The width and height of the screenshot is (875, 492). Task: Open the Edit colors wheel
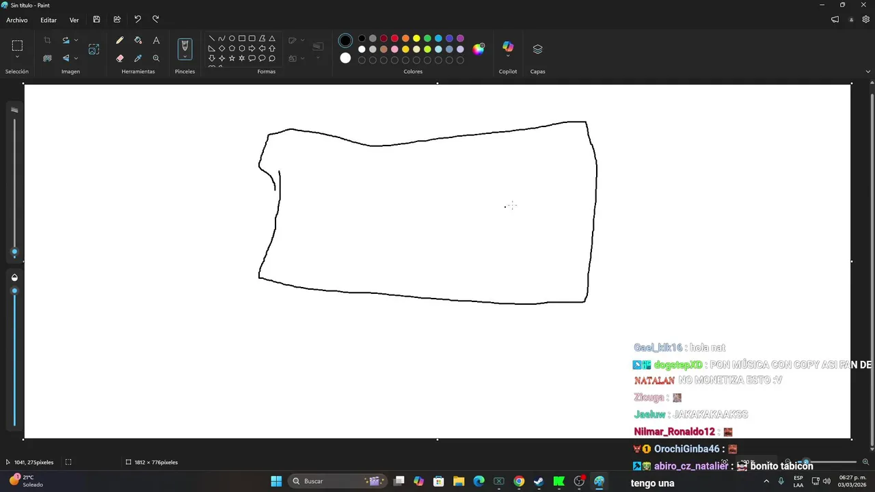click(479, 49)
